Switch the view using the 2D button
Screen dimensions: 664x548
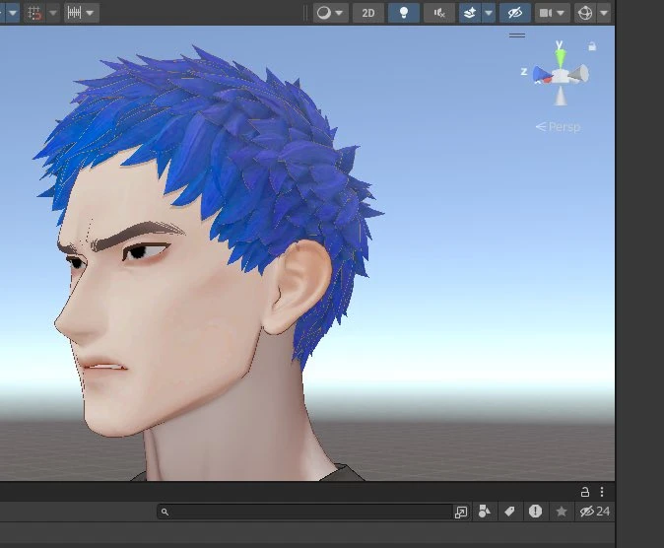tap(368, 13)
